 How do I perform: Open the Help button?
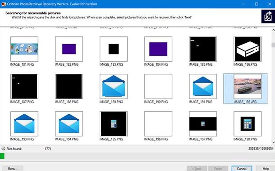[266, 169]
